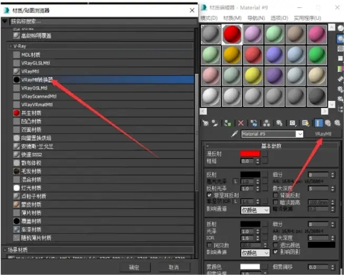Viewport: 344px width, 275px height.
Task: Select 混合材质 in the browser list
Action: coord(103,180)
